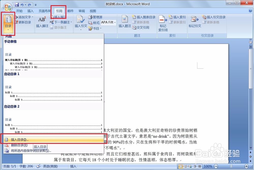Open the 审阅 ribbon tab
The width and height of the screenshot is (254, 170).
[82, 11]
